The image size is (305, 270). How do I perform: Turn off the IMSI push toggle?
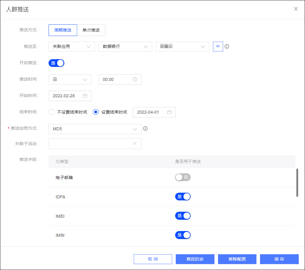(x=183, y=235)
